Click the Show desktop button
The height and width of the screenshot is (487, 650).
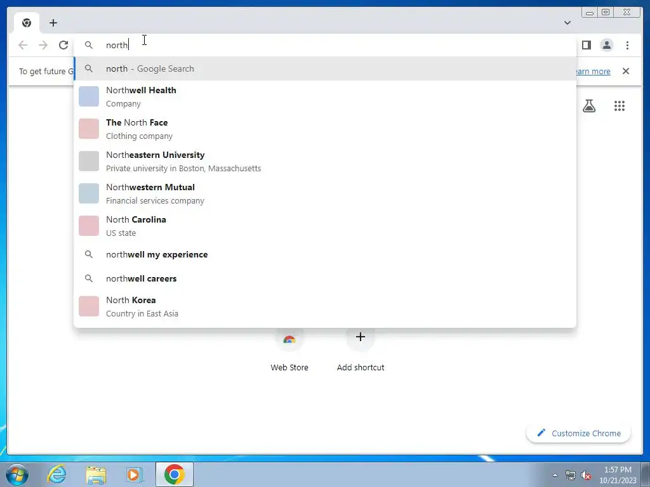[646, 474]
